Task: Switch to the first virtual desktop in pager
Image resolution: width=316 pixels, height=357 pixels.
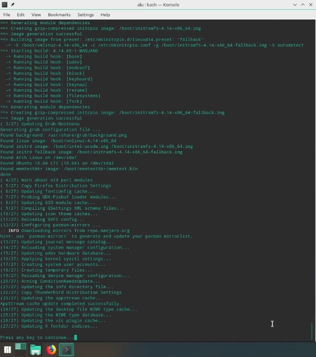Action: 18,346
